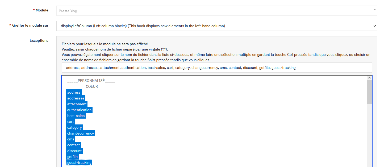Click the exceptions file names text field
This screenshot has width=380, height=167.
click(216, 68)
